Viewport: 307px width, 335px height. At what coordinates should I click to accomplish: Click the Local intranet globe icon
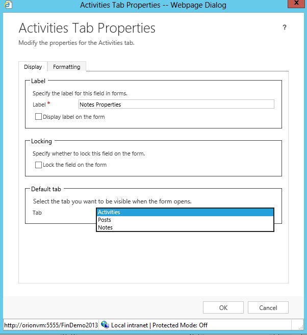105,325
